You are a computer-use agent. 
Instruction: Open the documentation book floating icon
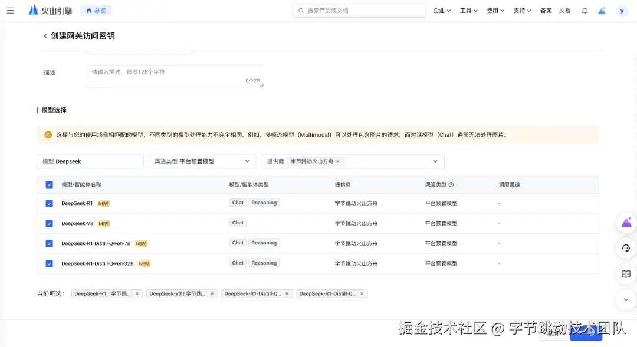tap(626, 274)
